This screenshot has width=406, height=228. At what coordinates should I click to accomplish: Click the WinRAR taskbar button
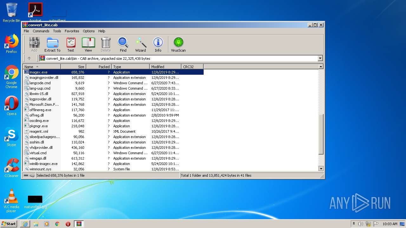(79, 224)
